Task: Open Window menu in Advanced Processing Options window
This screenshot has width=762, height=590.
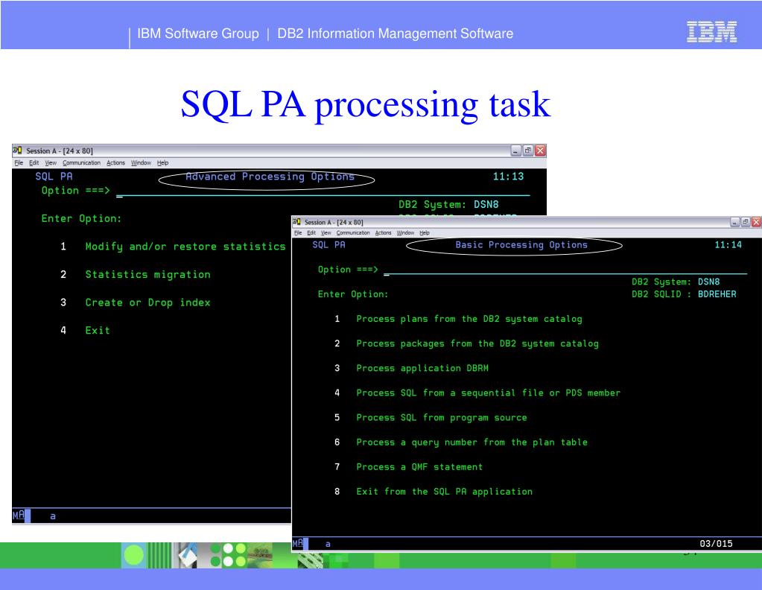Action: pyautogui.click(x=141, y=163)
